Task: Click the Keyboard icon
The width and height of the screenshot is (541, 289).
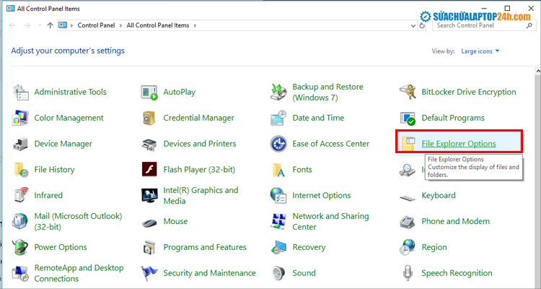Action: 408,198
